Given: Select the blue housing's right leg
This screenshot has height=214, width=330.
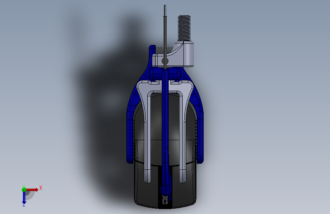Looking at the screenshot, I should point(200,137).
